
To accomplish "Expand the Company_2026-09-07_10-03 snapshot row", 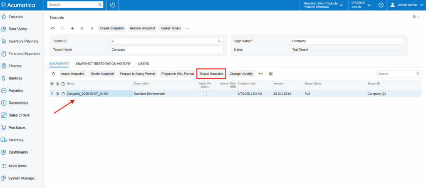I will pyautogui.click(x=52, y=94).
